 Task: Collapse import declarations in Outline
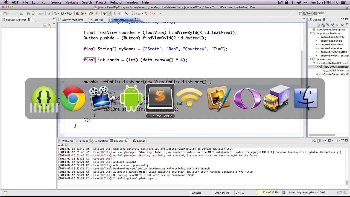(311, 33)
